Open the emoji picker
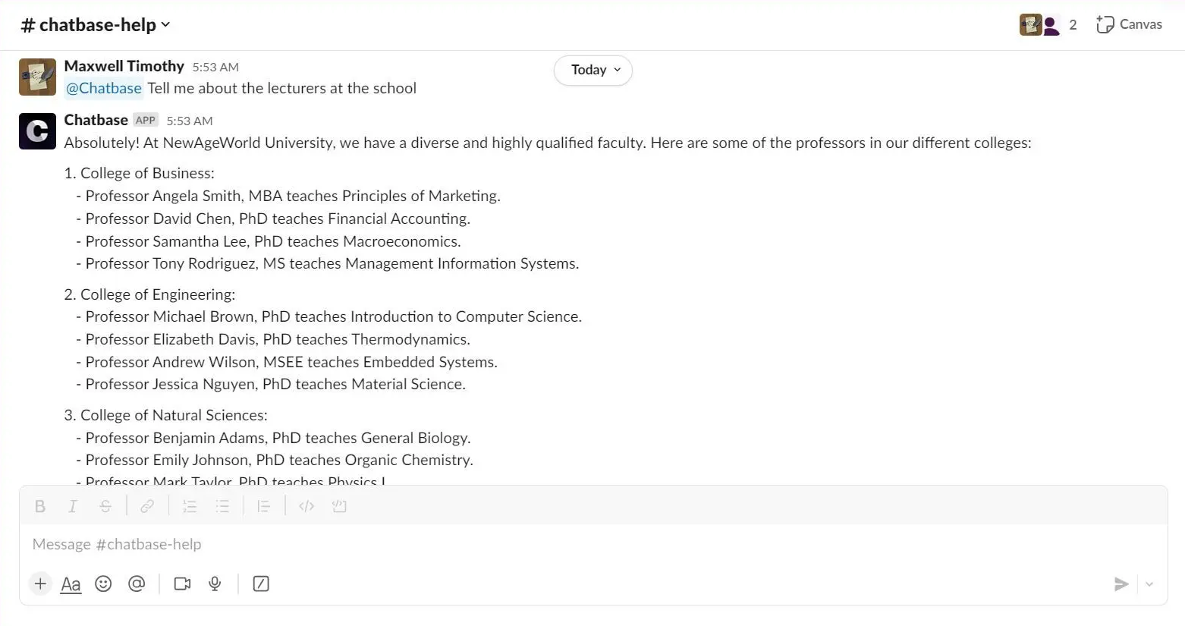Viewport: 1185px width, 626px height. click(103, 584)
